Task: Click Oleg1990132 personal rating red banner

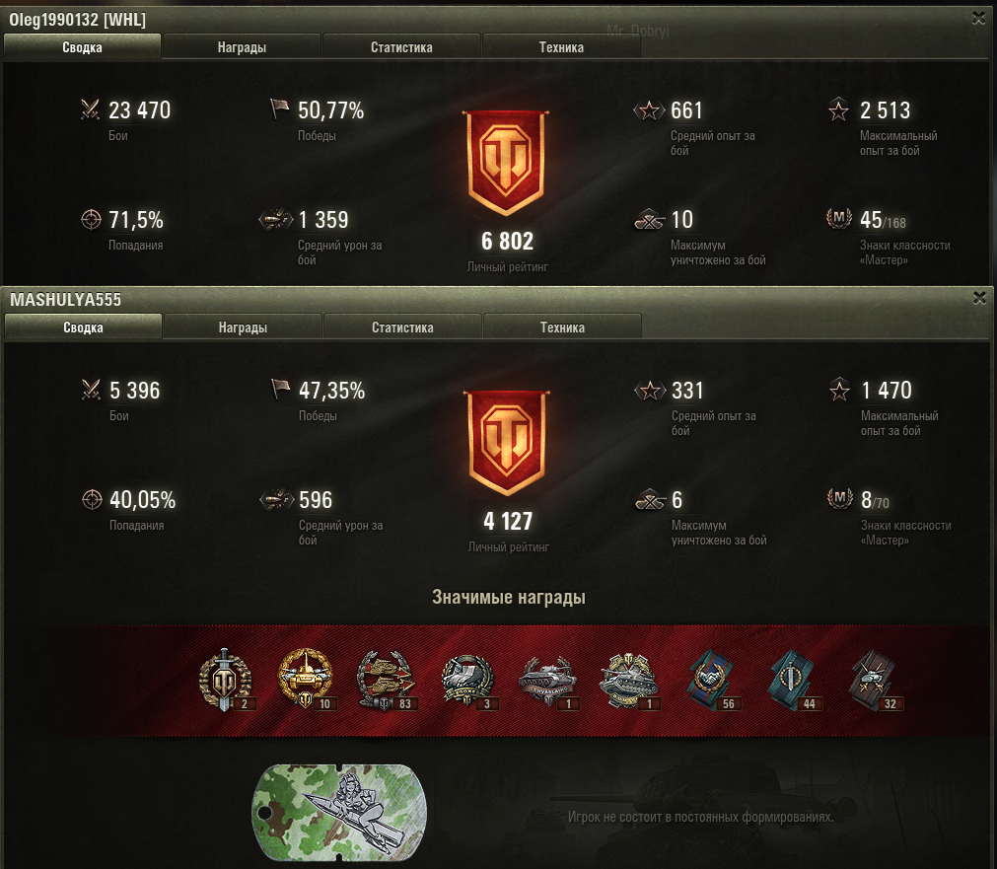Action: tap(506, 162)
